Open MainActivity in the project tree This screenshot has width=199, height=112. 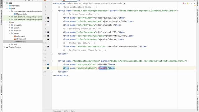click(x=21, y=14)
